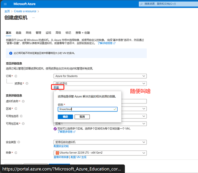Open Create a resource breadcrumb link

[x=25, y=11]
